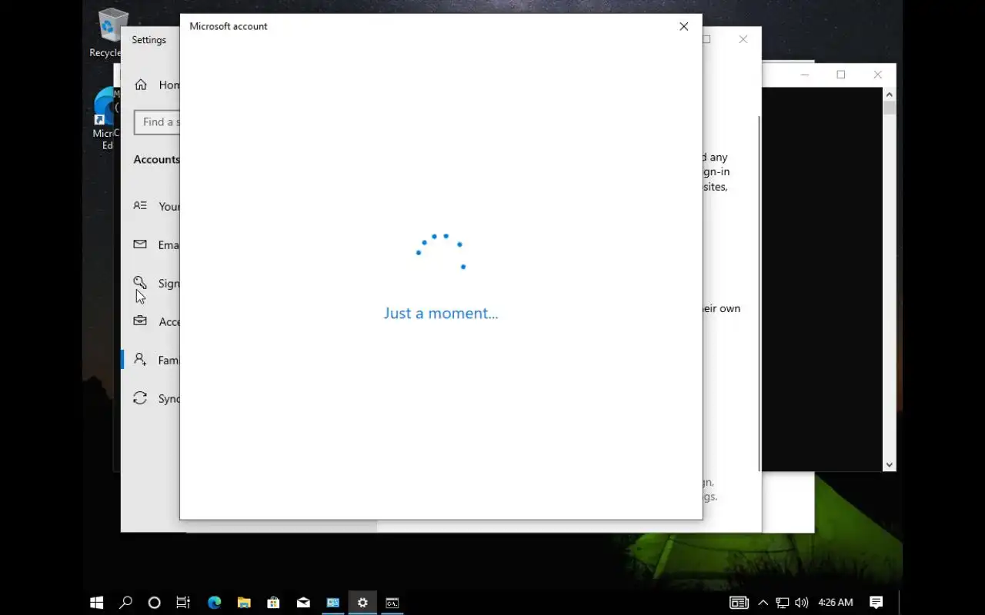Open Sign-in options via key icon
This screenshot has width=985, height=615.
click(x=140, y=283)
